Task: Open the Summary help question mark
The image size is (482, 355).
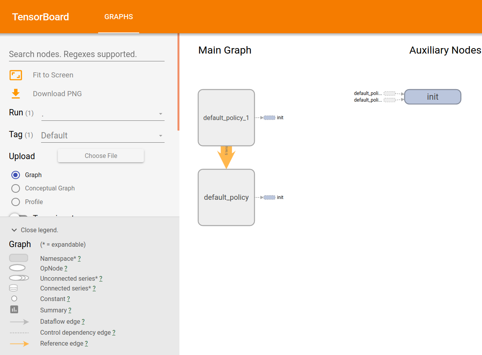Action: point(70,310)
